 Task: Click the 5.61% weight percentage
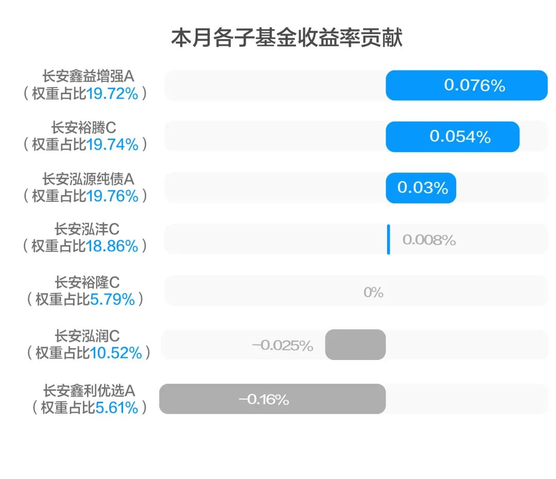coord(117,408)
